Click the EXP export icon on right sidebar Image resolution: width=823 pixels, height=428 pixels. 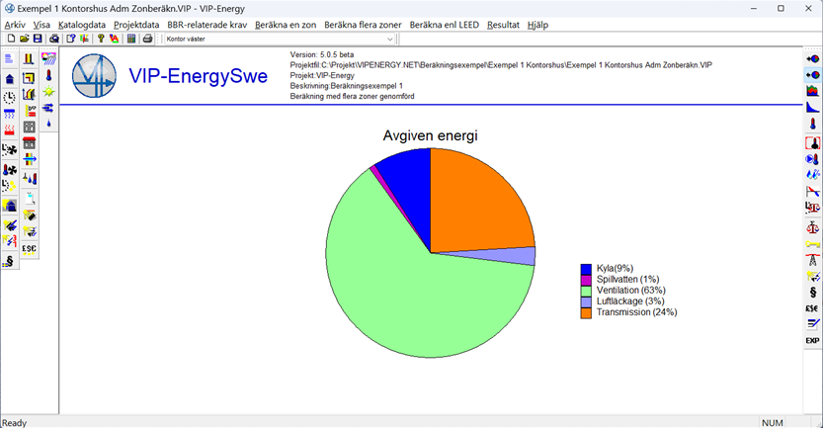point(812,341)
